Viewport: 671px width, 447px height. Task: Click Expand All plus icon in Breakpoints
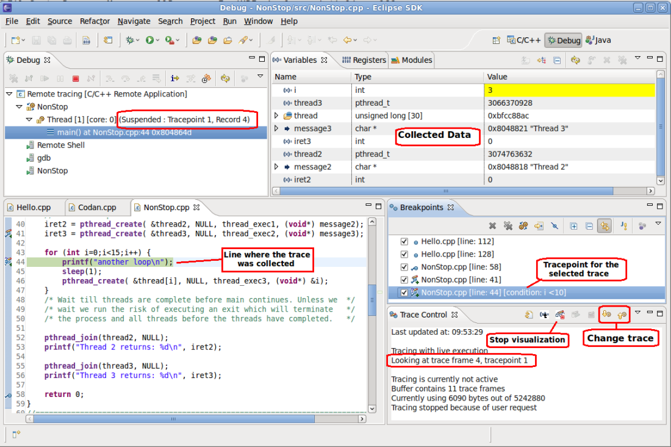[x=574, y=226]
